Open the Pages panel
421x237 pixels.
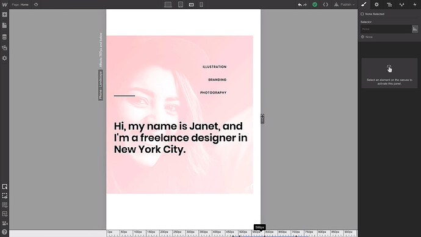pos(4,26)
